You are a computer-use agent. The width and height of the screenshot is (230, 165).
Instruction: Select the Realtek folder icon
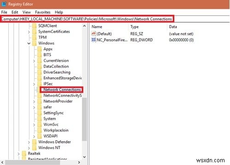coord(24,154)
